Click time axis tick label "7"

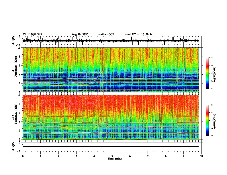tap(148, 156)
